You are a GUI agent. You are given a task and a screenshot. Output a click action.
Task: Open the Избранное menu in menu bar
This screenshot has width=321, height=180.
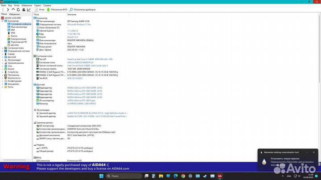tap(27, 5)
